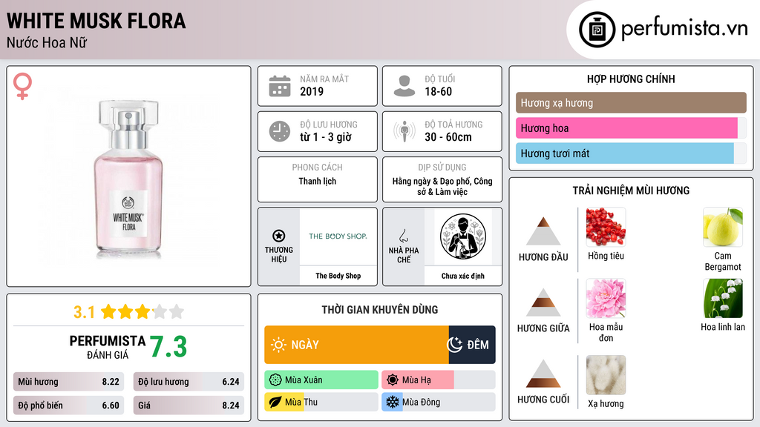The image size is (760, 427).
Task: Click the Trải nghiệm mùi hương heading
Action: (x=631, y=191)
